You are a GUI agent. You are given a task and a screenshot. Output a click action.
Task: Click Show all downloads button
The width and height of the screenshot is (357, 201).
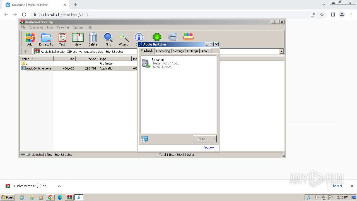pos(337,186)
